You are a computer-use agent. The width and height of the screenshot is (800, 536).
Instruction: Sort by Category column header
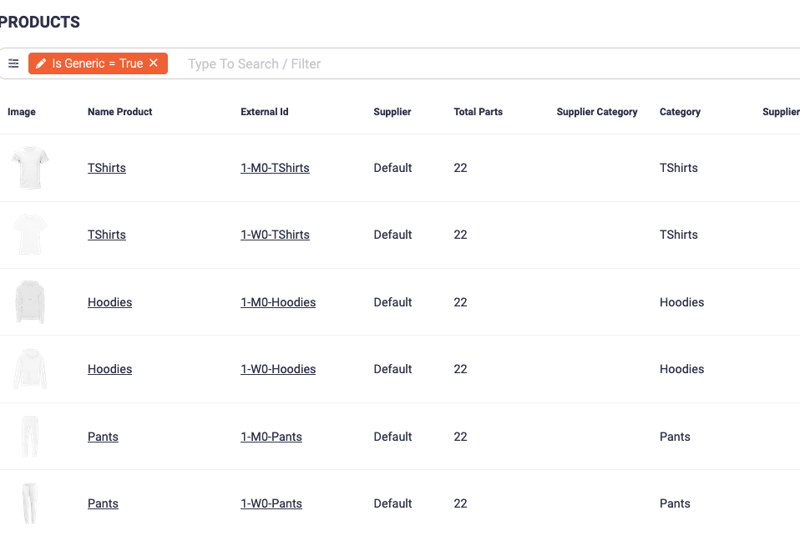680,112
